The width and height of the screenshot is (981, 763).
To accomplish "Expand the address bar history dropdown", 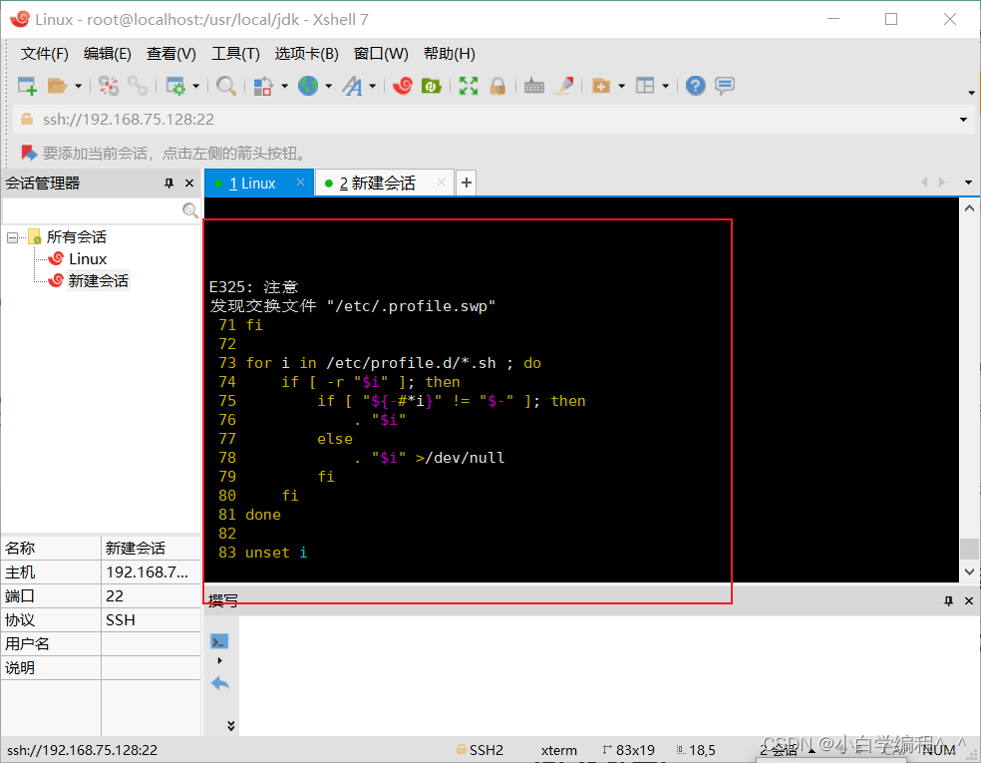I will pos(963,120).
